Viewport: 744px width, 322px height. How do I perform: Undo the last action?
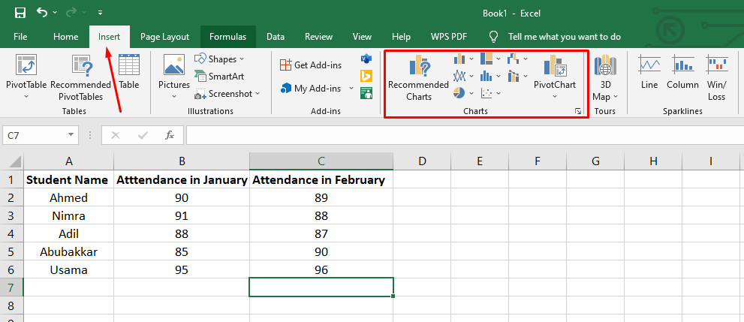click(x=41, y=13)
